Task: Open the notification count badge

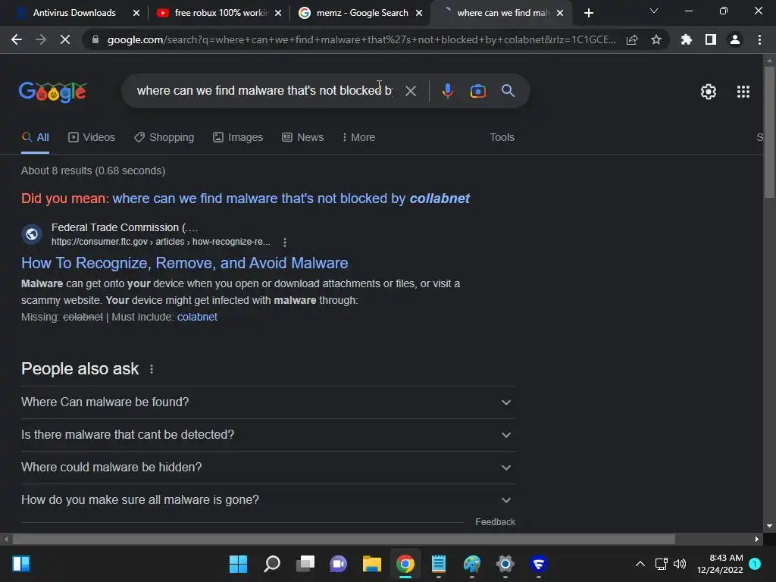Action: coord(754,564)
